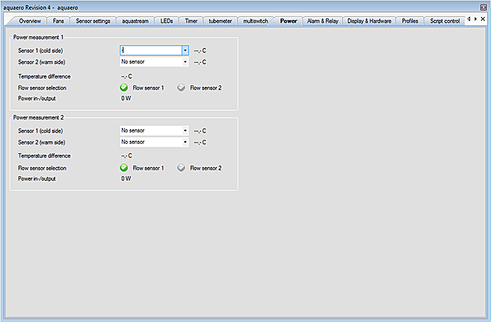Go to the Sensor settings tab
The width and height of the screenshot is (491, 322).
92,21
